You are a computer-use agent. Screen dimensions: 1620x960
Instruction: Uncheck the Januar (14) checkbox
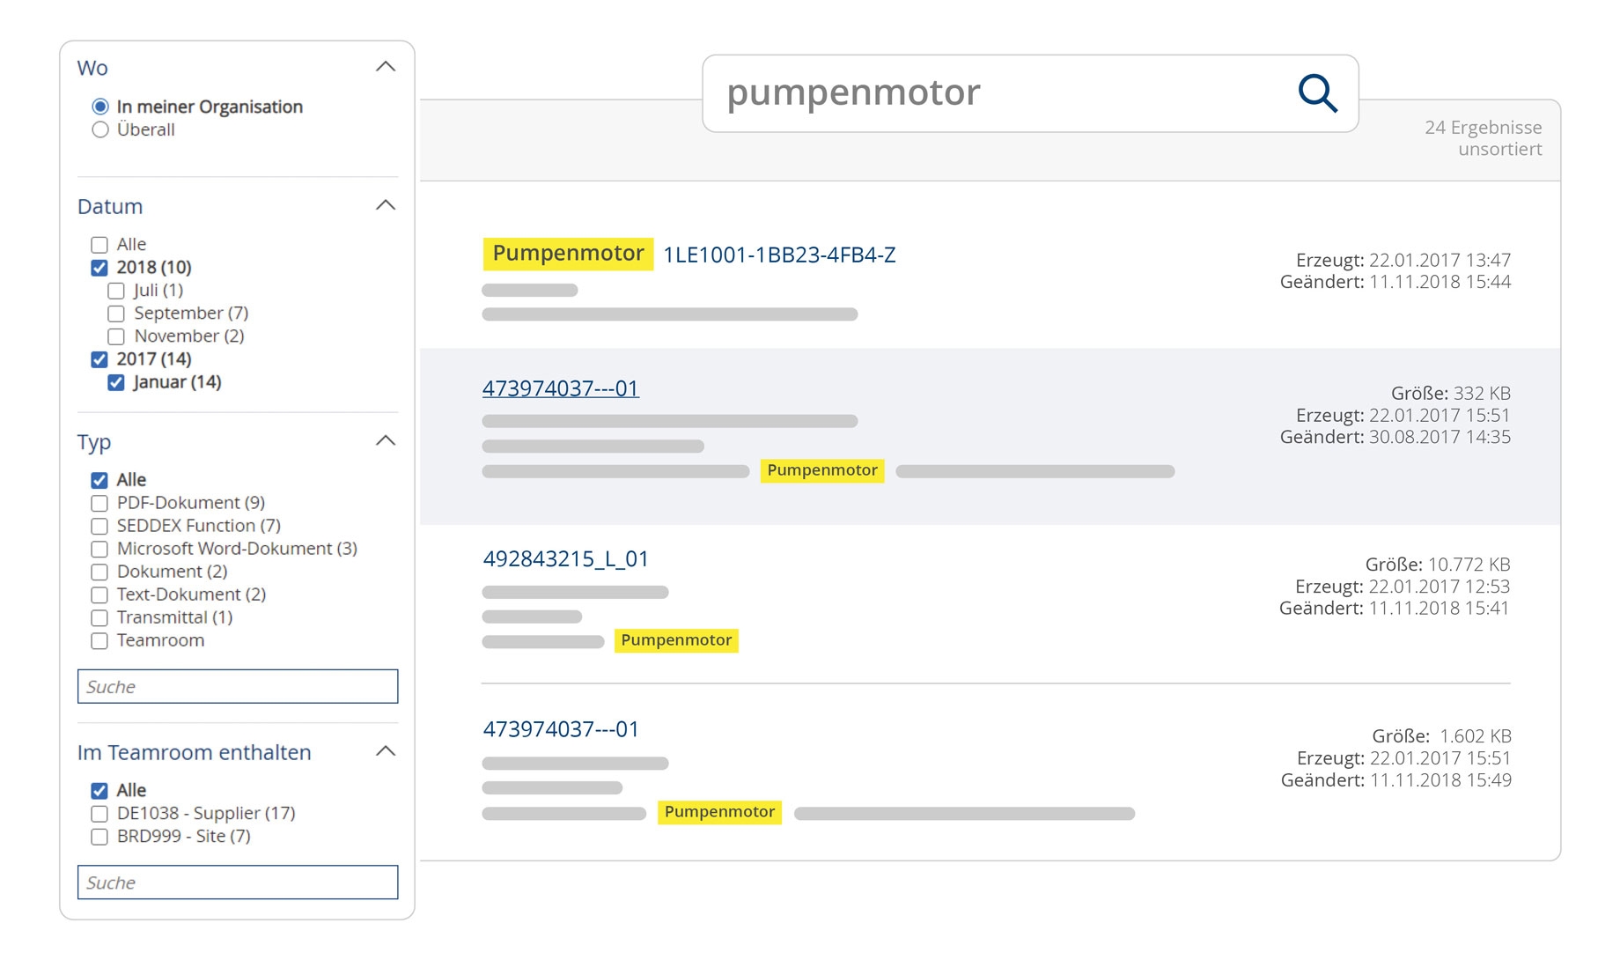116,382
